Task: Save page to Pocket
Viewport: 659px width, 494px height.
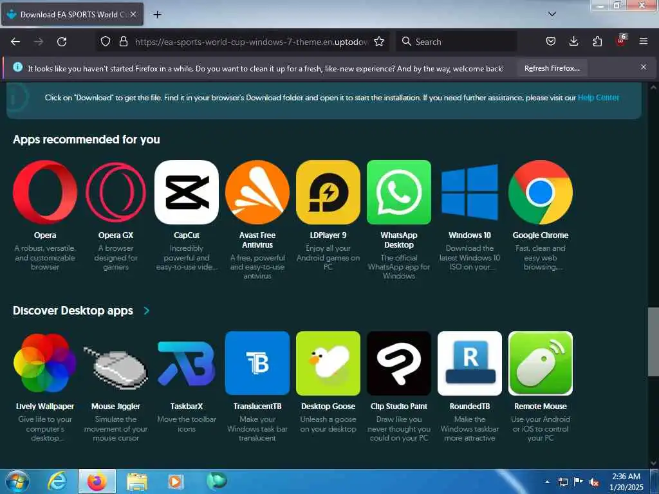Action: click(x=551, y=41)
